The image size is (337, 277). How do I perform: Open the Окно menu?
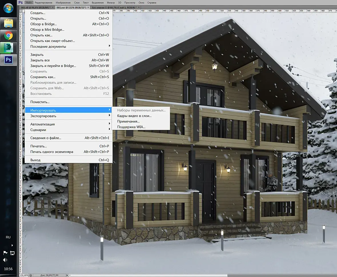141,3
